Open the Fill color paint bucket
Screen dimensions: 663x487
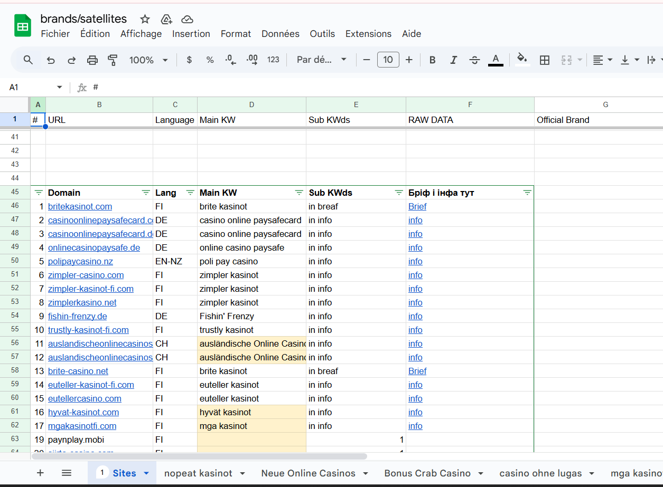(x=522, y=59)
